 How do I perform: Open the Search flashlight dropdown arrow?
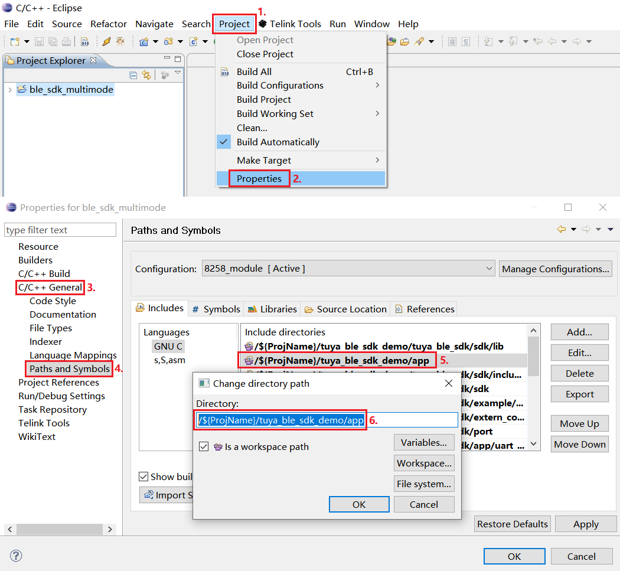point(432,41)
